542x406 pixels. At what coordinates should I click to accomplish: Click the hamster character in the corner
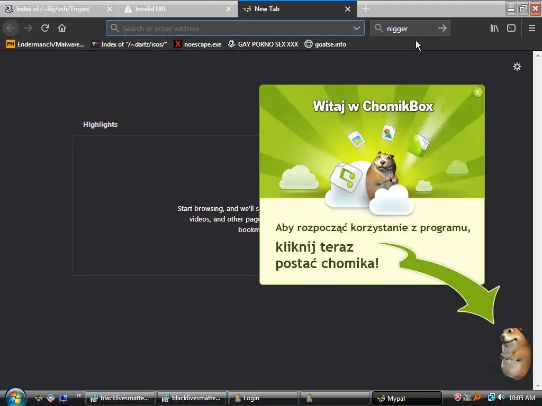(x=514, y=353)
